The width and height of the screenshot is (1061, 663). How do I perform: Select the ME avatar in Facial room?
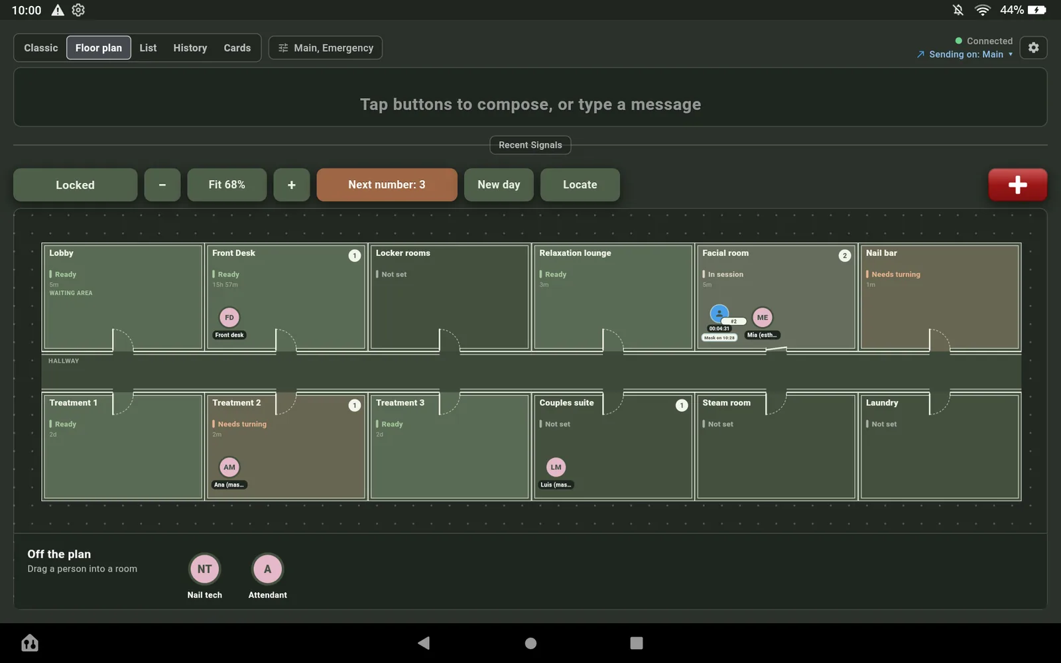coord(763,318)
